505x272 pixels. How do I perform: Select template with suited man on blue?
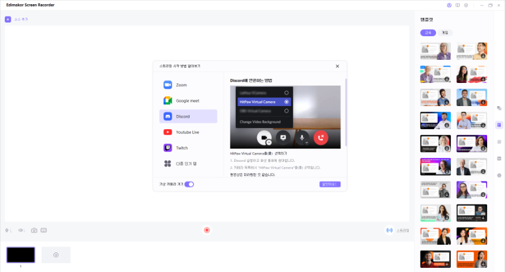pyautogui.click(x=472, y=97)
